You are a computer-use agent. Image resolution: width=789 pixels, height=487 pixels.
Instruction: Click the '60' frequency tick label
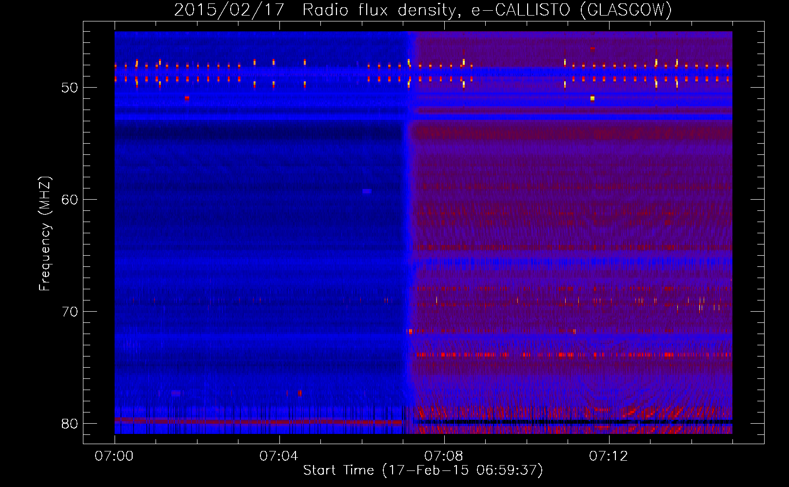[70, 200]
